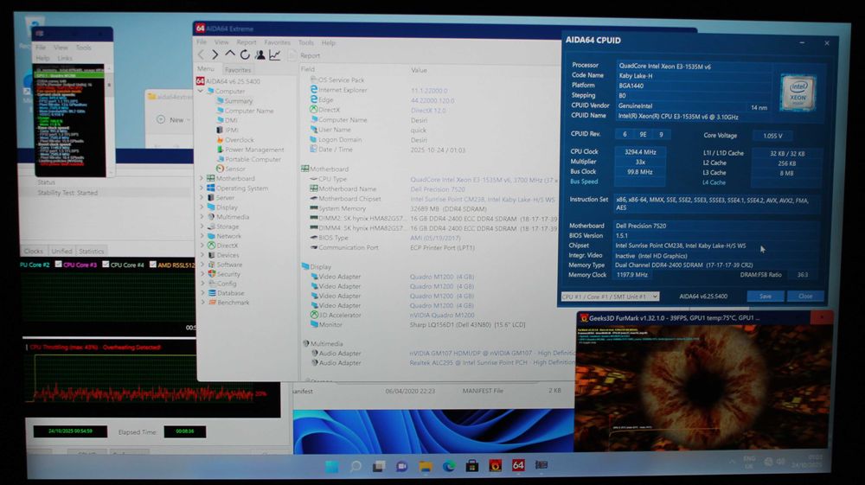Switch to the Favorites tab in the AIDA64 side panel
Screen dimensions: 865x485
click(x=238, y=70)
